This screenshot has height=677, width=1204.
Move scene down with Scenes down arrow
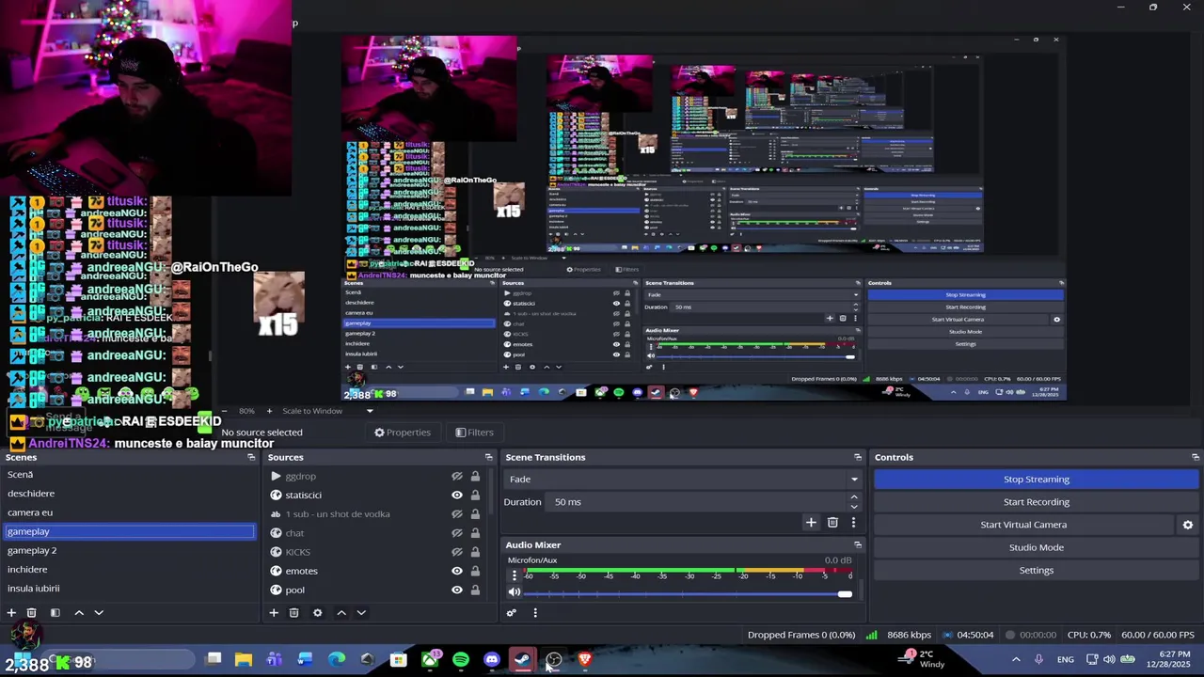coord(99,612)
